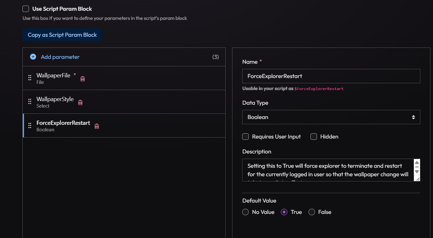Open the Data Type Boolean dropdown
433x238 pixels.
(x=331, y=117)
